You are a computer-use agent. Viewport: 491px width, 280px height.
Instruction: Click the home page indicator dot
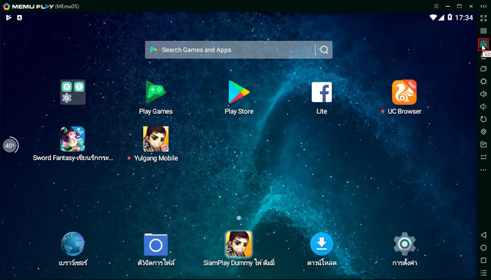239,218
